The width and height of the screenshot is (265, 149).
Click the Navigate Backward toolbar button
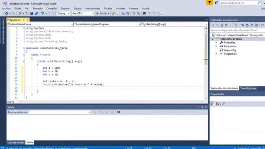click(7, 13)
